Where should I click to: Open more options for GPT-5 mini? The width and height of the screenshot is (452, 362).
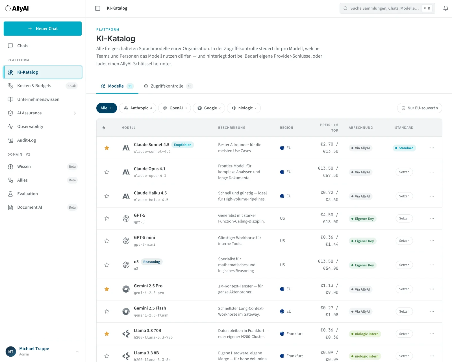click(432, 241)
